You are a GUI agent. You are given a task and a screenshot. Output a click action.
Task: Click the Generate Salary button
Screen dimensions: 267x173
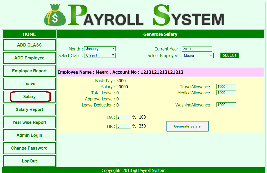coord(188,126)
